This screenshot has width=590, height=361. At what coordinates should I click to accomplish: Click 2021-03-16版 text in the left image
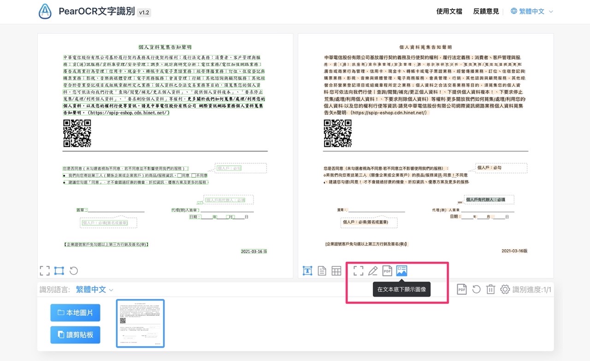(x=254, y=251)
